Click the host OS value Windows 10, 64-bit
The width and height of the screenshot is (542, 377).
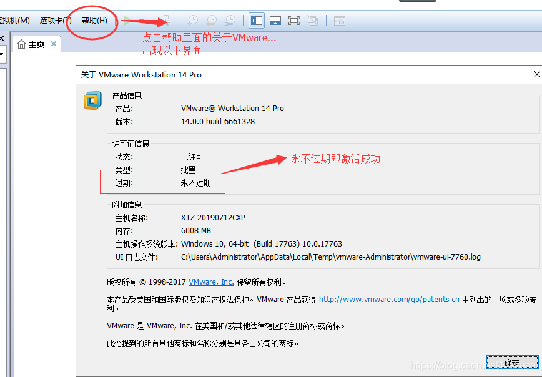click(261, 244)
